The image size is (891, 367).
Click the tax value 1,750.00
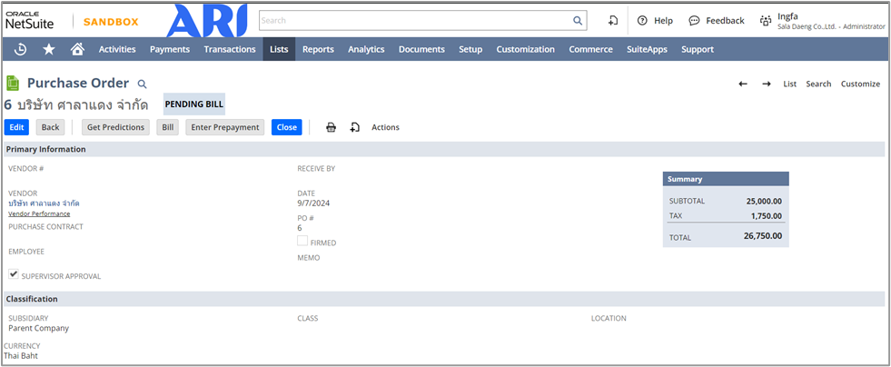[x=767, y=216]
